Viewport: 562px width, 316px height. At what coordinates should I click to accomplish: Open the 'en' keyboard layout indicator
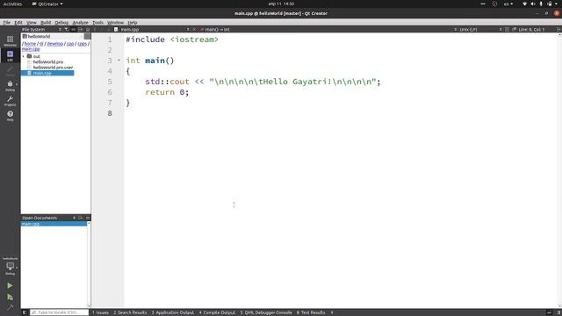click(508, 4)
